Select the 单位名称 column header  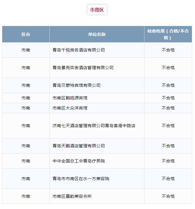(97, 34)
